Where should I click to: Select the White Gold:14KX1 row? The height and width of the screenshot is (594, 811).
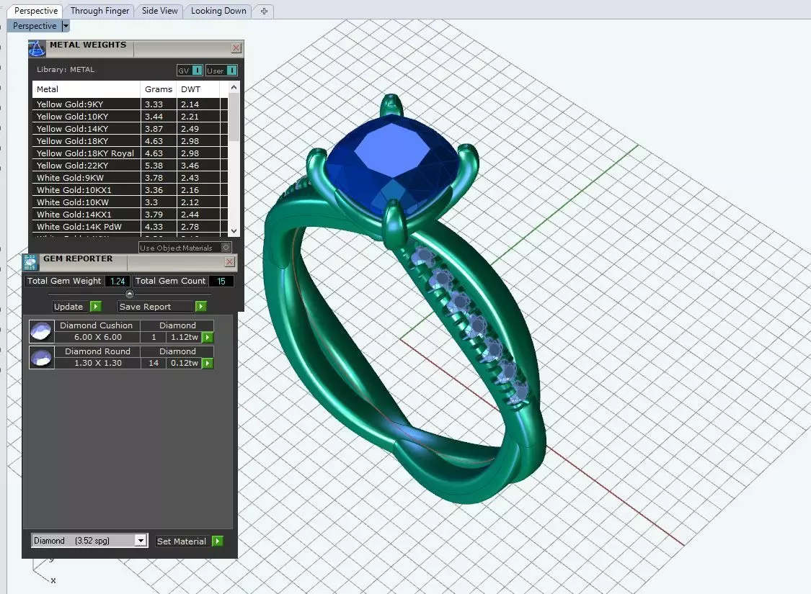point(130,215)
